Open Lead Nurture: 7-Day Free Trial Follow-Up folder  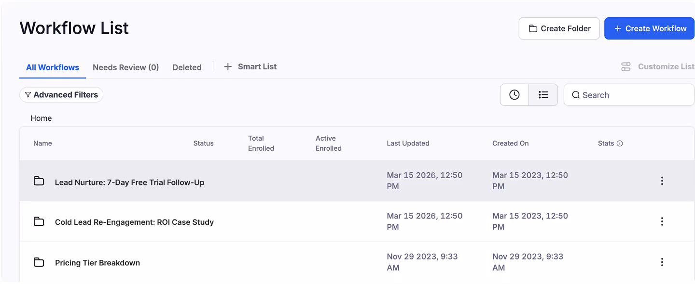coord(129,182)
